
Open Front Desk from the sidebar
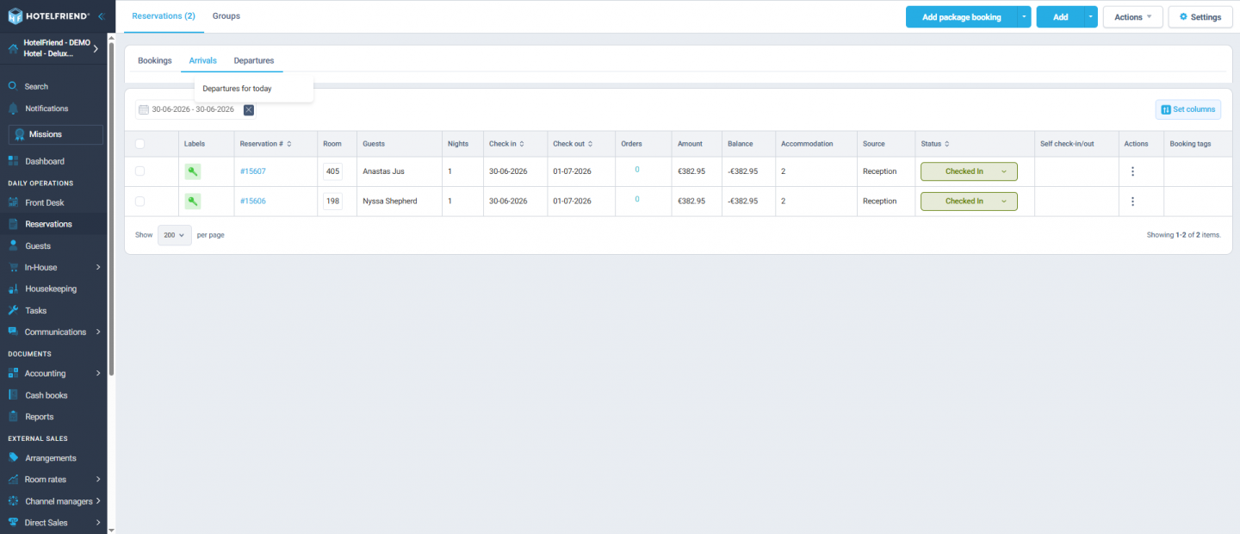click(44, 202)
